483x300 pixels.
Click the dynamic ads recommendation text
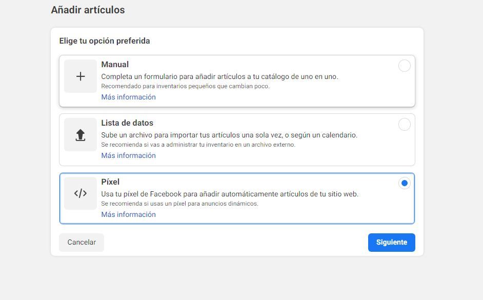click(179, 204)
